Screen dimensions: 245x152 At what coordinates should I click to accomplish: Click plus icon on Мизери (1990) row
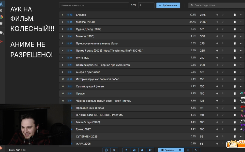[x=217, y=36]
